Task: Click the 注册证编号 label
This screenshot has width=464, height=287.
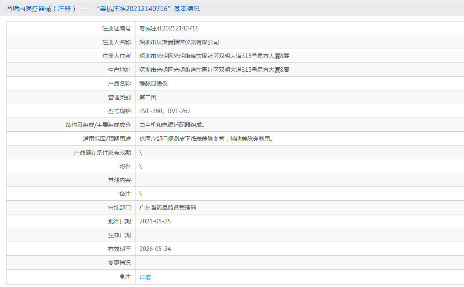Action: click(116, 28)
